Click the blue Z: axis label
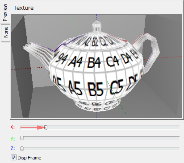The height and width of the screenshot is (163, 184). (x=13, y=148)
